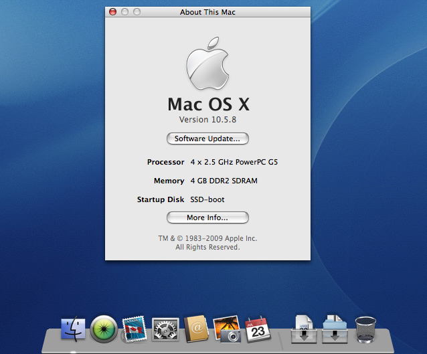Click the silver Apple logo image
The image size is (427, 354).
[207, 64]
